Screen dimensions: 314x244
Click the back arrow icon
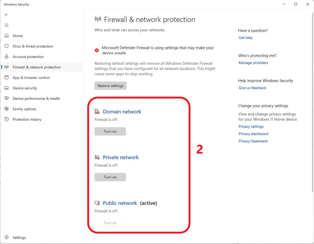[x=7, y=15]
